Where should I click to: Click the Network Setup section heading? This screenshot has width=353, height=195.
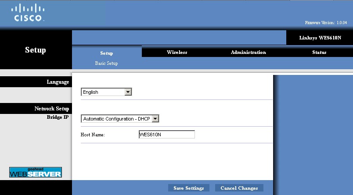[52, 109]
